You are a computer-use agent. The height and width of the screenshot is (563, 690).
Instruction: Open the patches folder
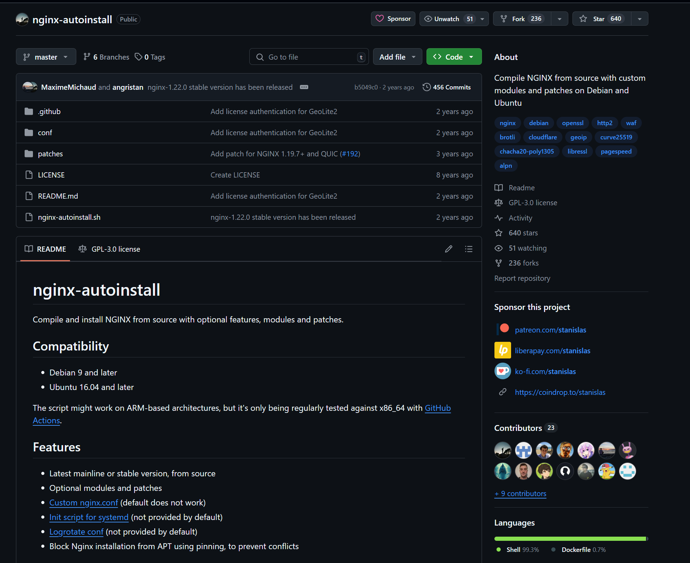point(50,154)
